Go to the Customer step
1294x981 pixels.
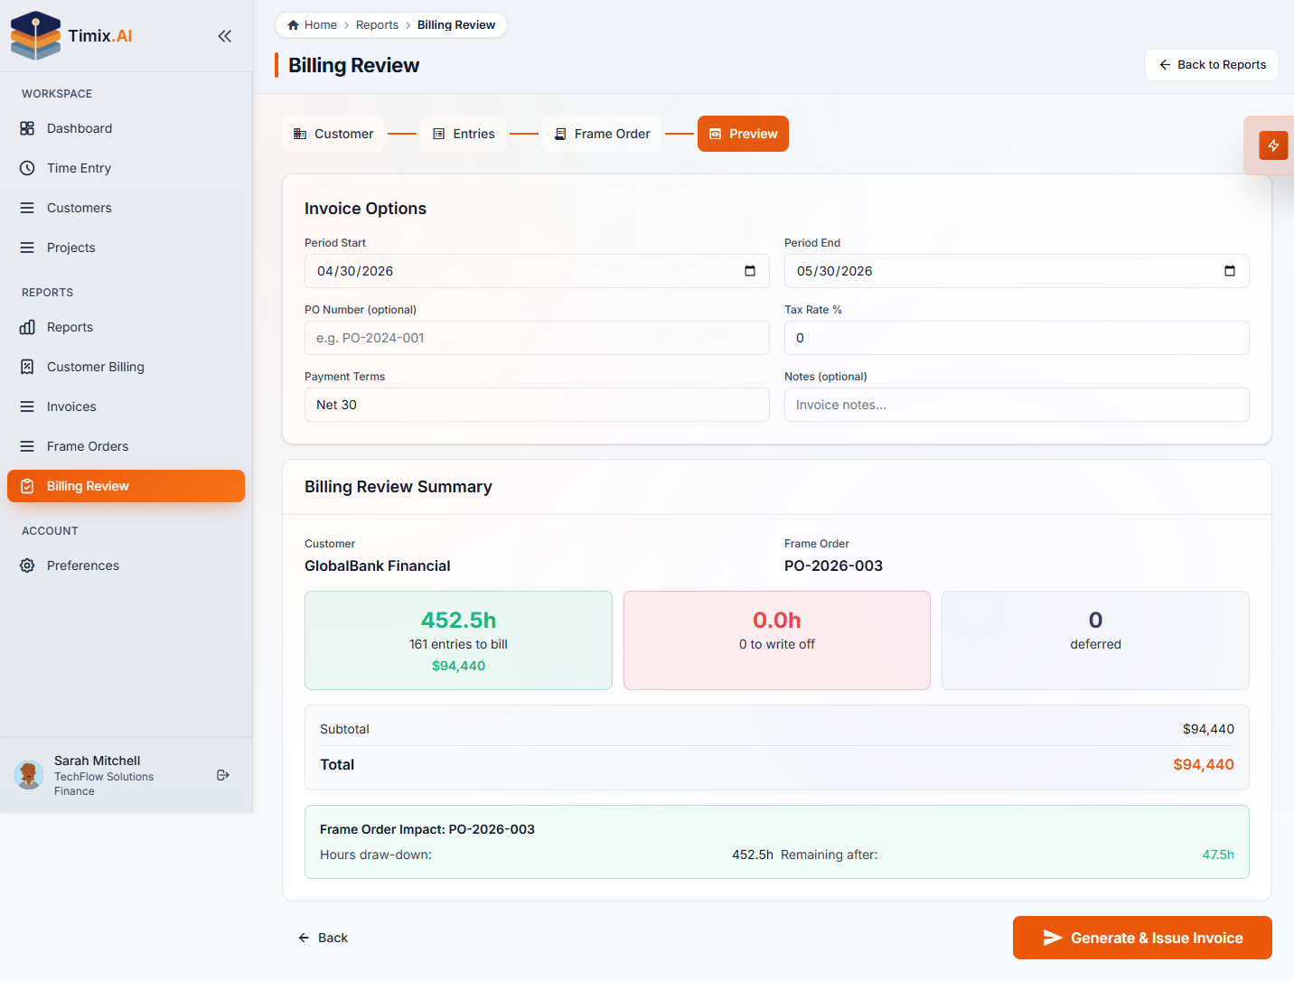coord(333,134)
